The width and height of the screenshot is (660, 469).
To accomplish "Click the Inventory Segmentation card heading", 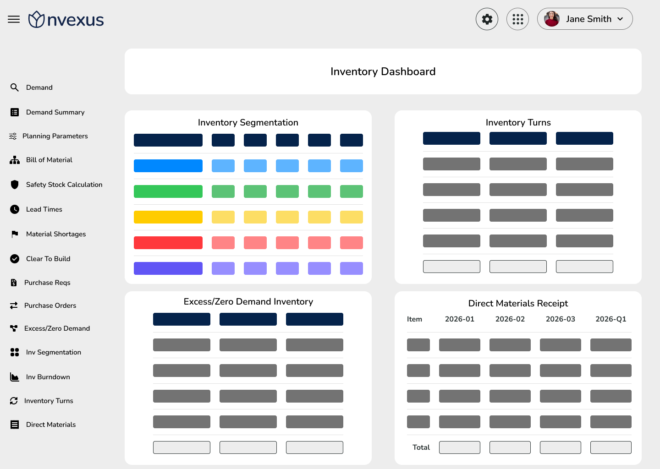I will [248, 122].
